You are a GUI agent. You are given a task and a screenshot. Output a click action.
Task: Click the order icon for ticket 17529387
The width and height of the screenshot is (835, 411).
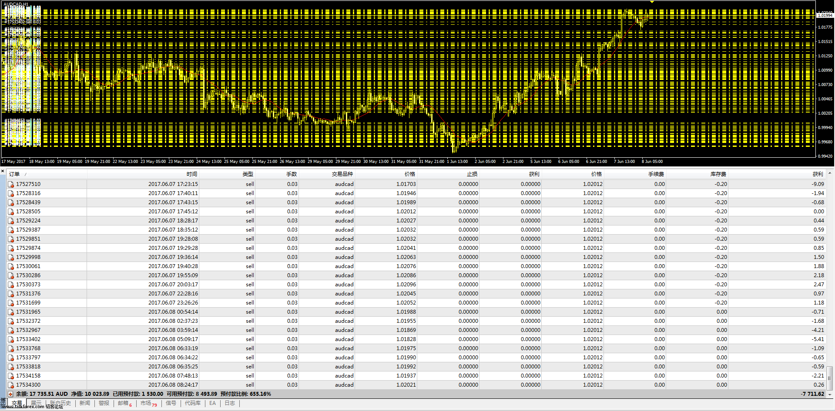[x=11, y=230]
